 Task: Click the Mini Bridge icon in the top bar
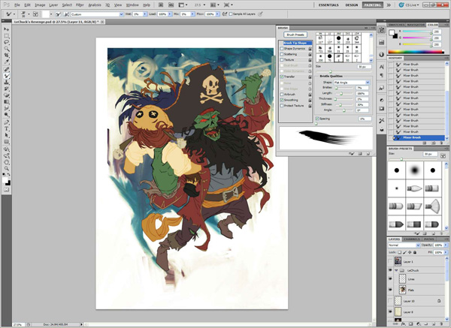[171, 5]
